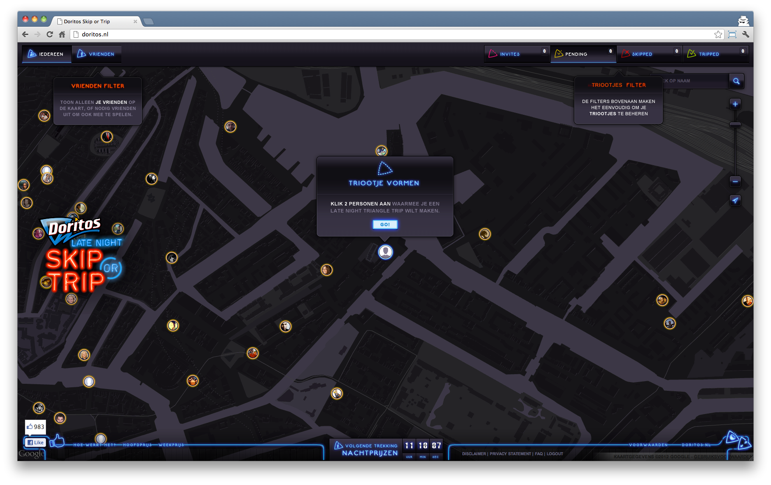Reload the page with the refresh icon
The height and width of the screenshot is (485, 771).
pyautogui.click(x=50, y=34)
